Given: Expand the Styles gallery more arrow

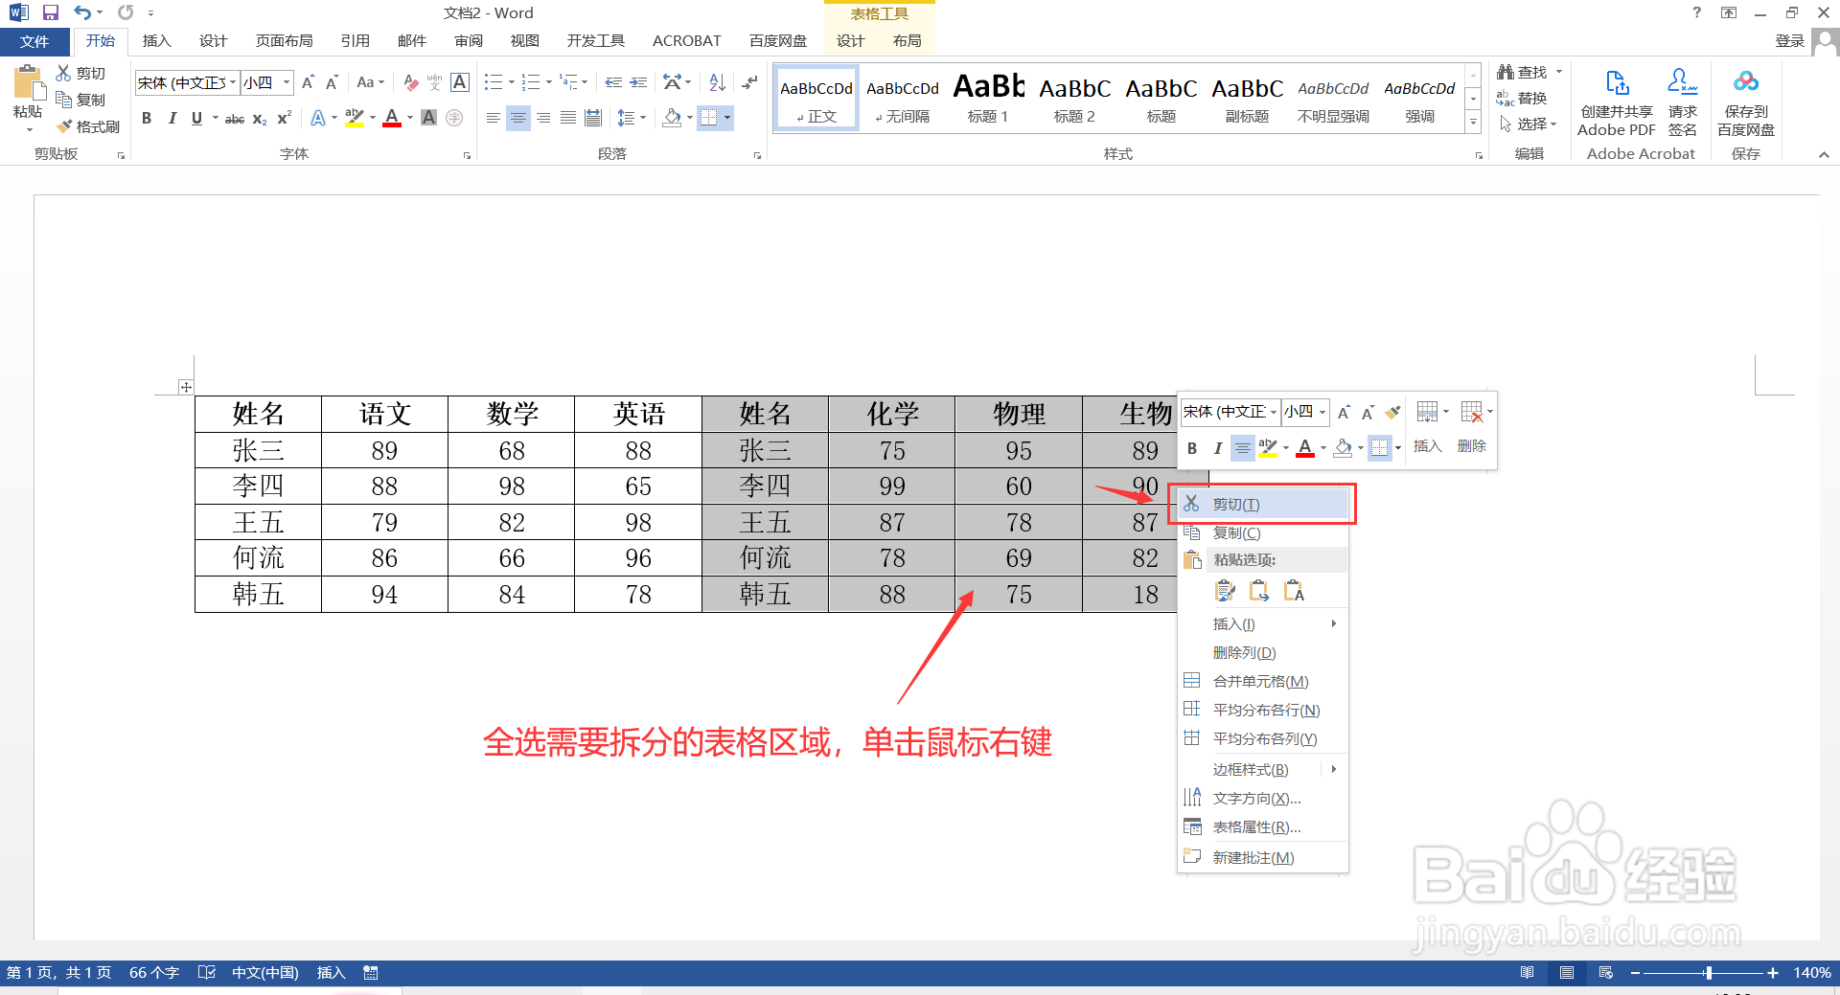Looking at the screenshot, I should point(1473,122).
